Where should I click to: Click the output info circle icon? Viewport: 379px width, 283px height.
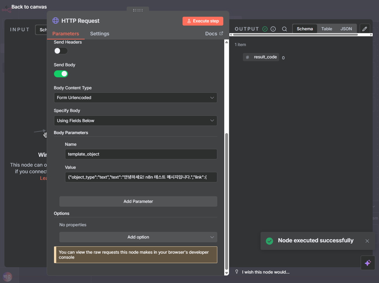(x=273, y=29)
